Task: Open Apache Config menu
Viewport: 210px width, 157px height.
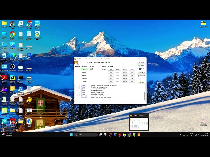Action: [x=125, y=69]
